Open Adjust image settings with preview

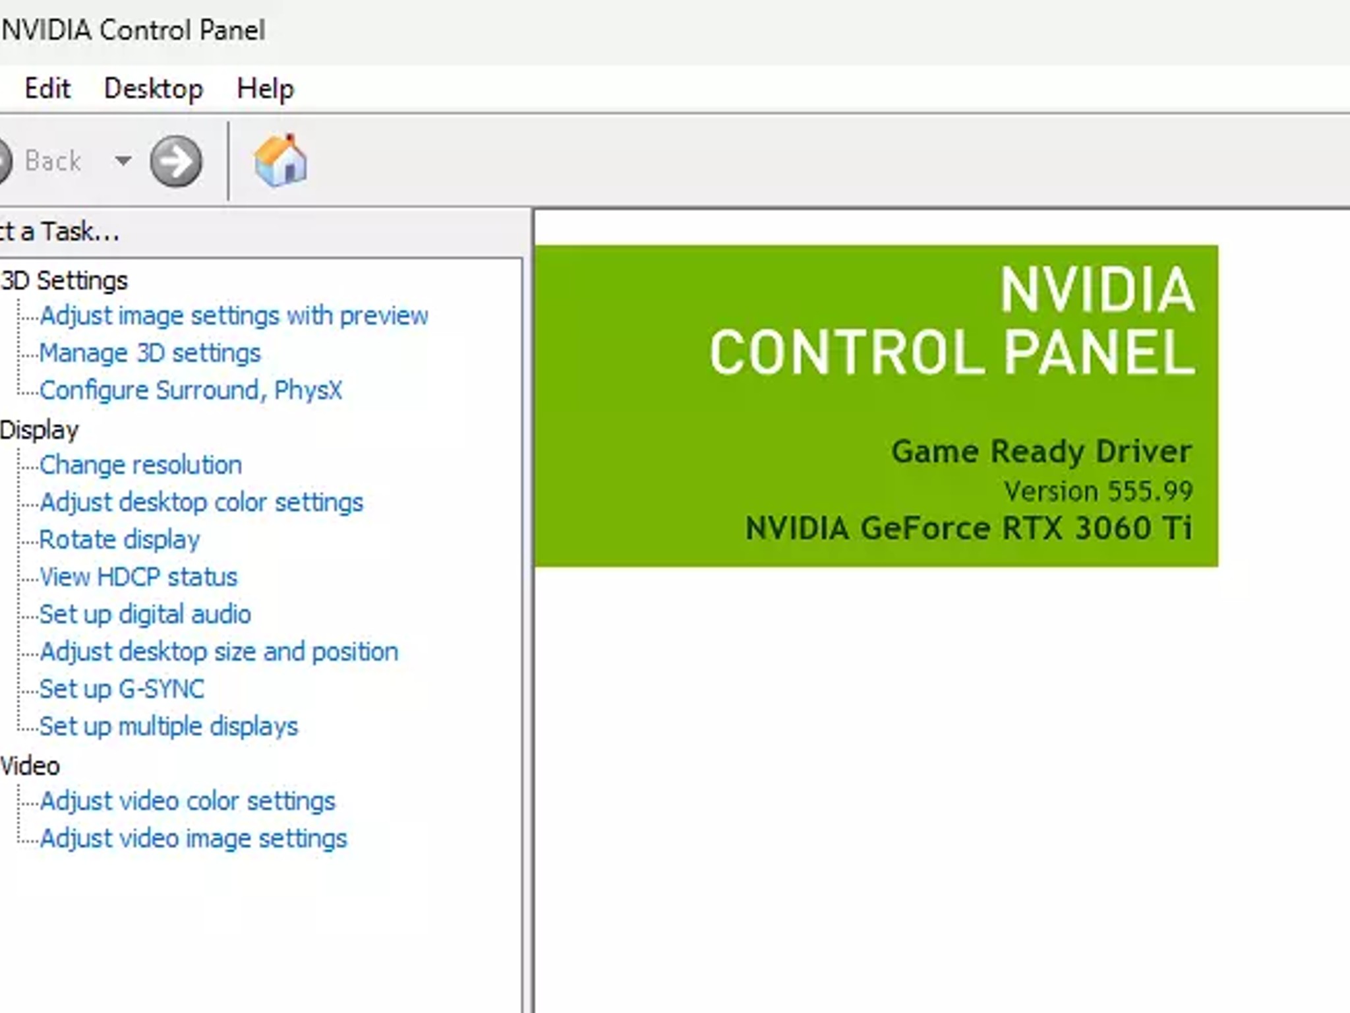tap(234, 316)
